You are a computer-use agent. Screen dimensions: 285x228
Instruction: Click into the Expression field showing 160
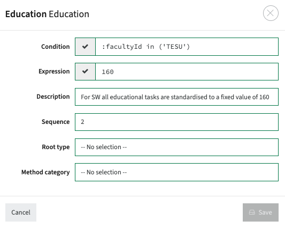(187, 71)
